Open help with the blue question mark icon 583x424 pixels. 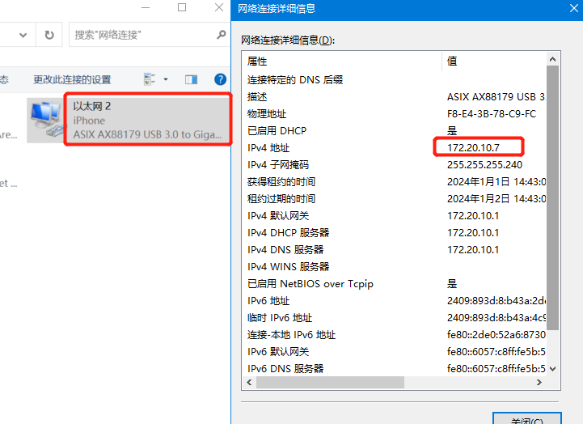point(220,79)
